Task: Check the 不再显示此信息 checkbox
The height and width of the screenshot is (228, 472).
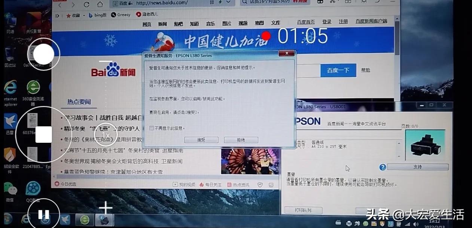Action: pos(152,128)
